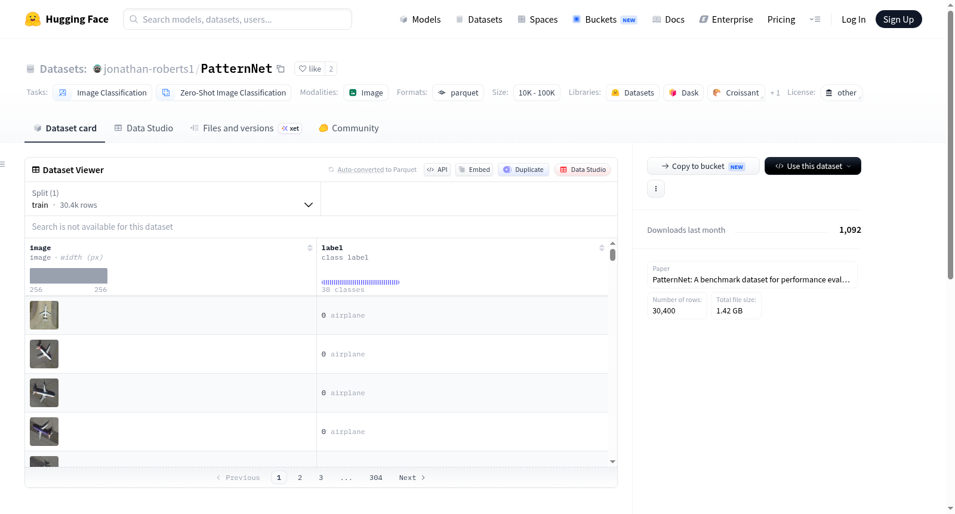Click the left sidebar table-of-contents icon
Image resolution: width=955 pixels, height=514 pixels.
click(3, 164)
